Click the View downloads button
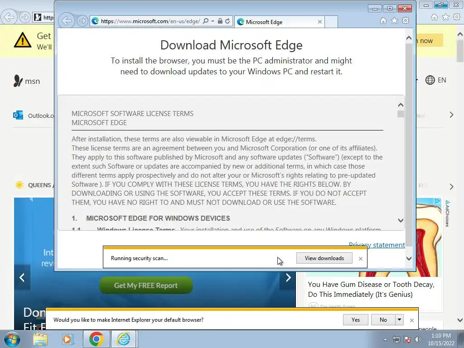This screenshot has height=348, width=464. pyautogui.click(x=324, y=258)
